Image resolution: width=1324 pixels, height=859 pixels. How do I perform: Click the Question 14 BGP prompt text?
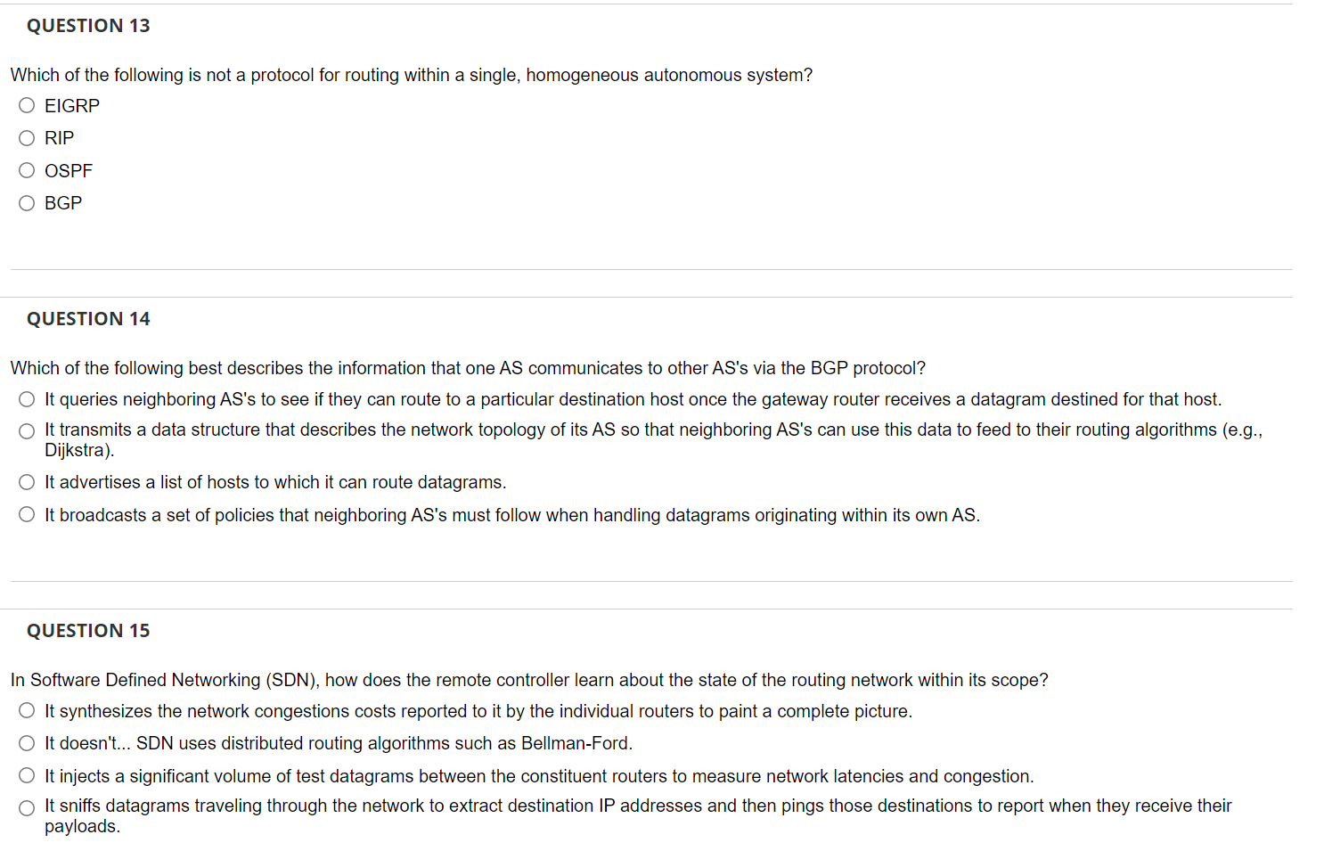468,367
